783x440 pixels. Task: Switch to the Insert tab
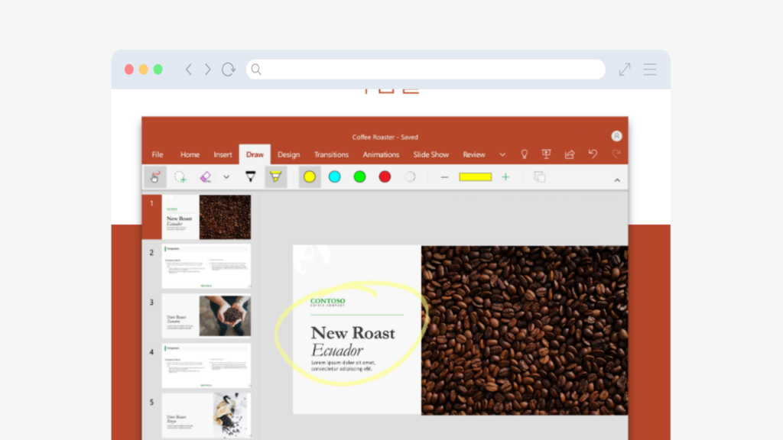coord(223,154)
